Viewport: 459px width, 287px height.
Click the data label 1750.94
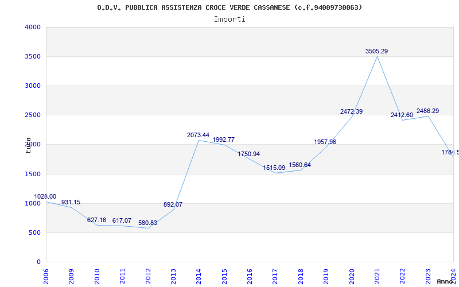coord(248,154)
